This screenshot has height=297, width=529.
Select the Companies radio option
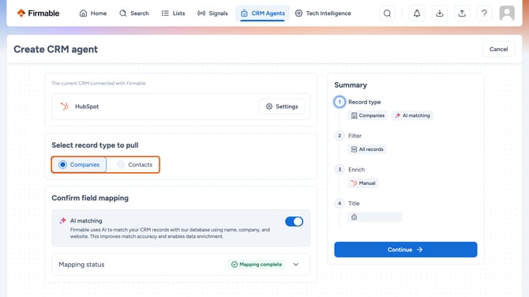[x=80, y=165]
